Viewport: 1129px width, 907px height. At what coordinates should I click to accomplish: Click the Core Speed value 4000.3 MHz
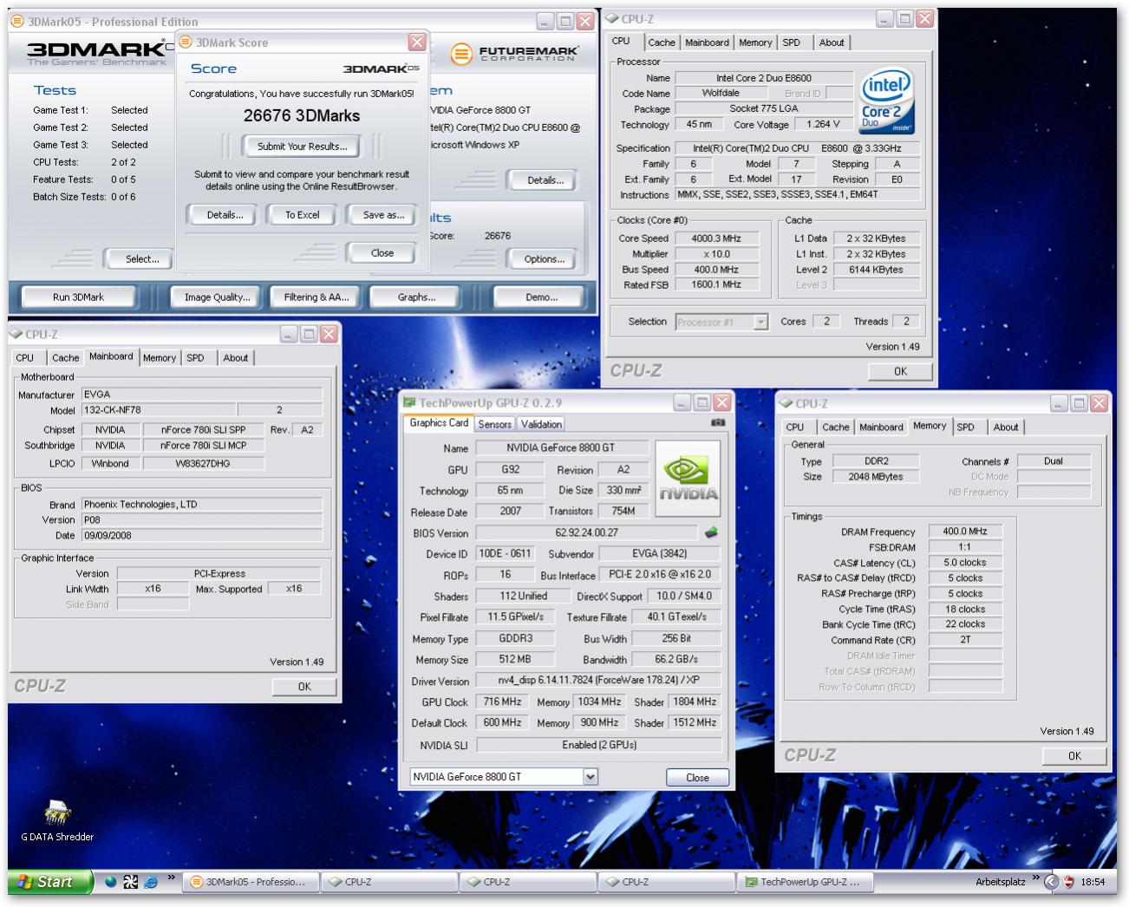(715, 238)
